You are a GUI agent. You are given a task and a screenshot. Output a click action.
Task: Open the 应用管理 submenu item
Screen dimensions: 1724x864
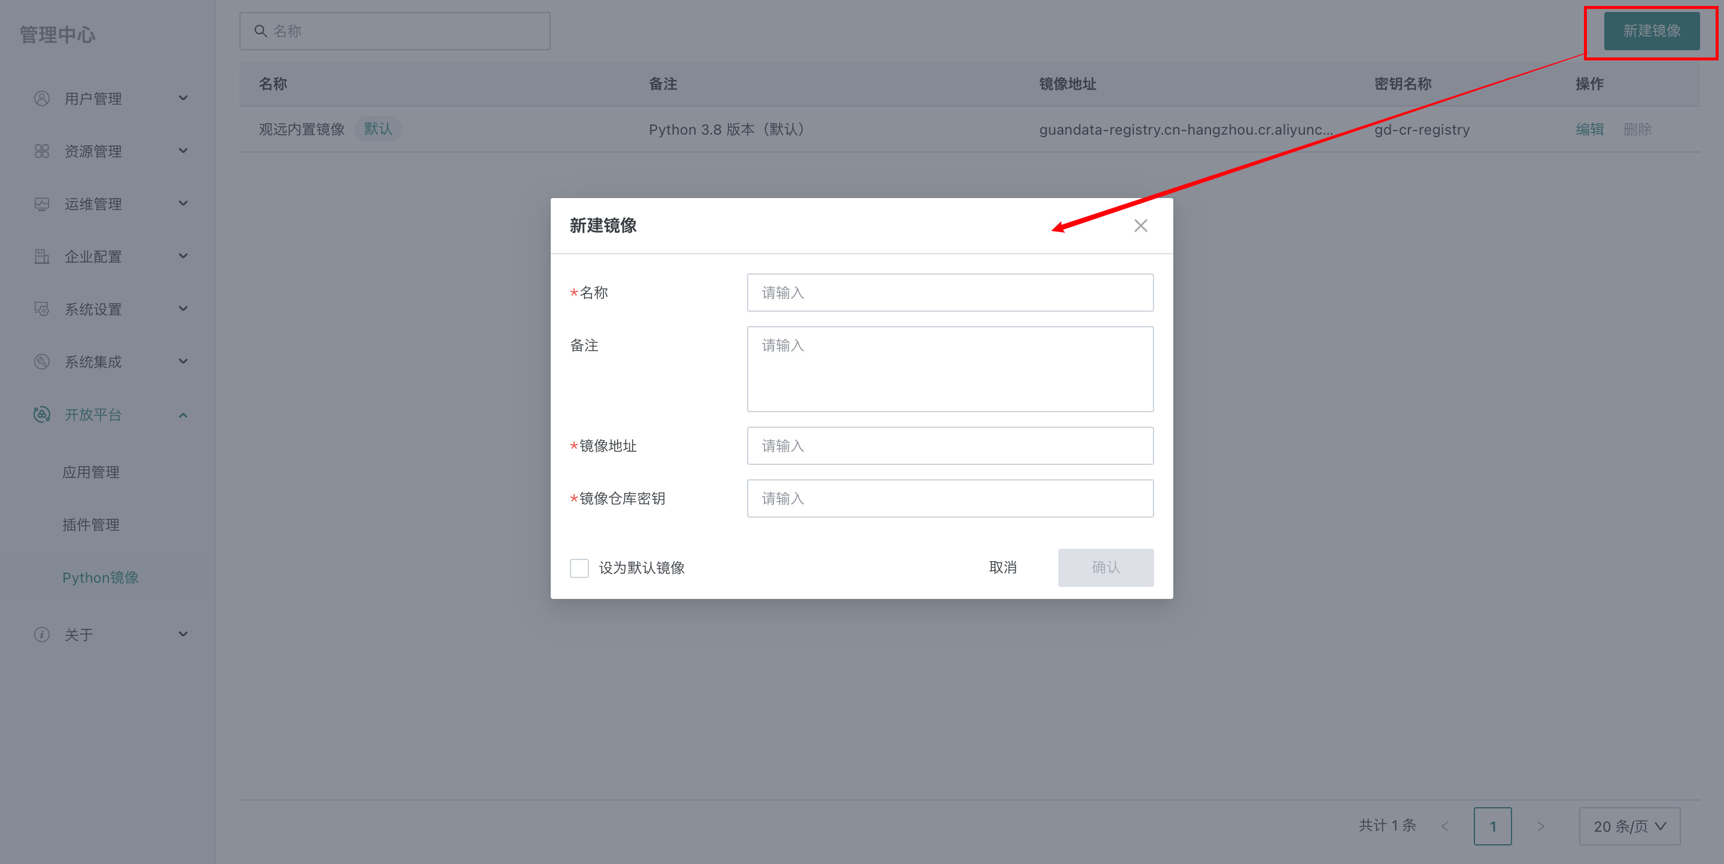point(91,472)
